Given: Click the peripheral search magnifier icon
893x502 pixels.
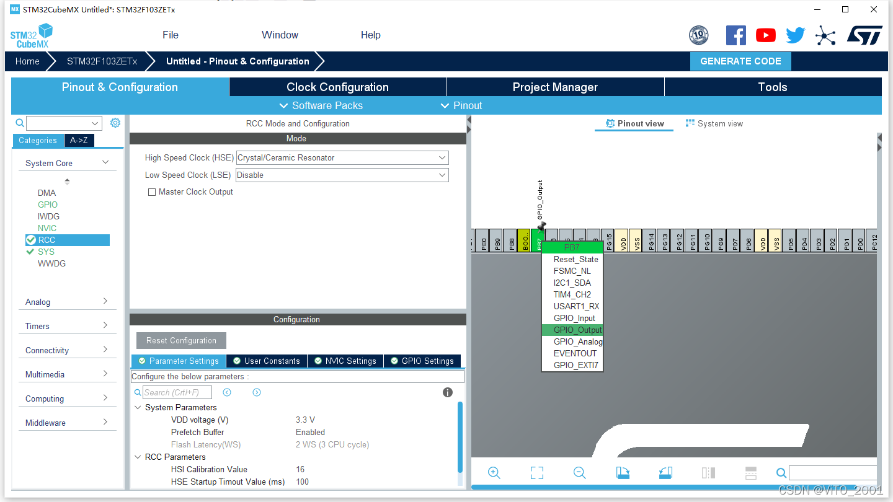Looking at the screenshot, I should click(x=20, y=123).
